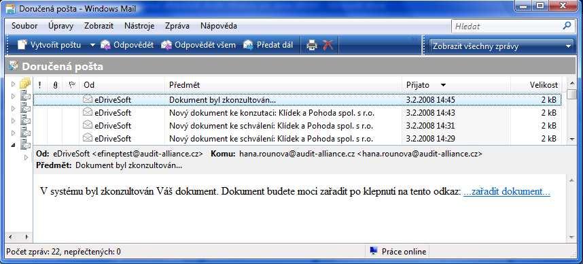Delete the message with the red X icon

tap(328, 45)
